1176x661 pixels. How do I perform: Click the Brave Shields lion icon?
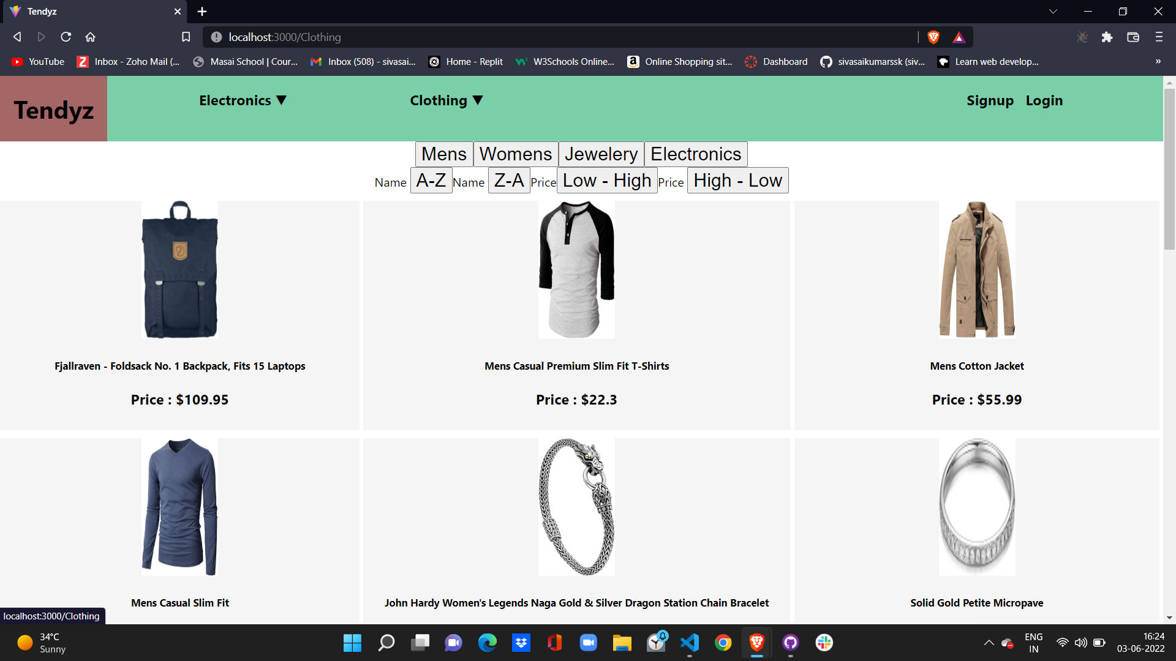click(933, 37)
